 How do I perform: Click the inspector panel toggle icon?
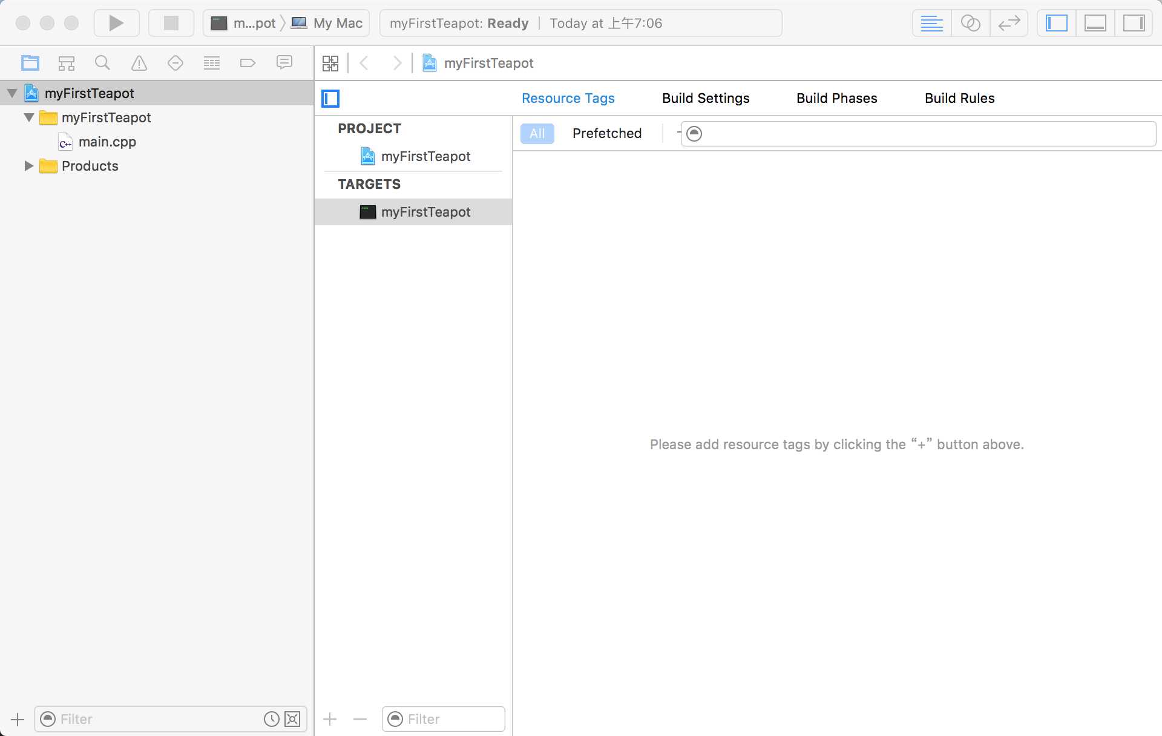tap(1135, 23)
